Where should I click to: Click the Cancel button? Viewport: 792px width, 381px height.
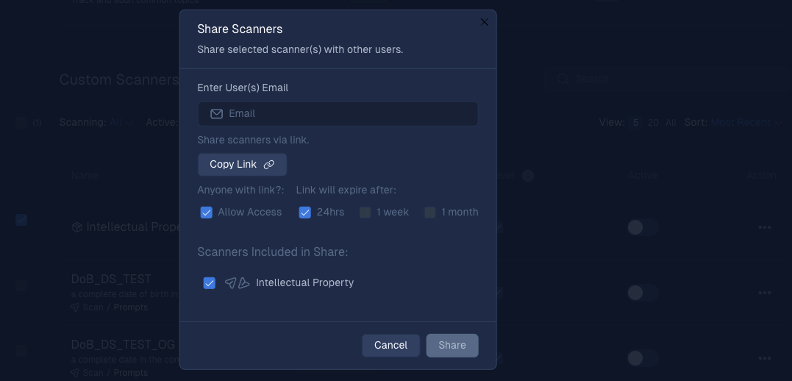tap(391, 346)
